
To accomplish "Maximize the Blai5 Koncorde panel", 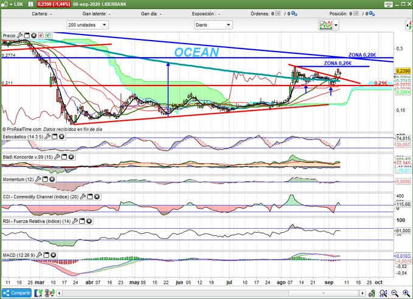I will 64,157.
